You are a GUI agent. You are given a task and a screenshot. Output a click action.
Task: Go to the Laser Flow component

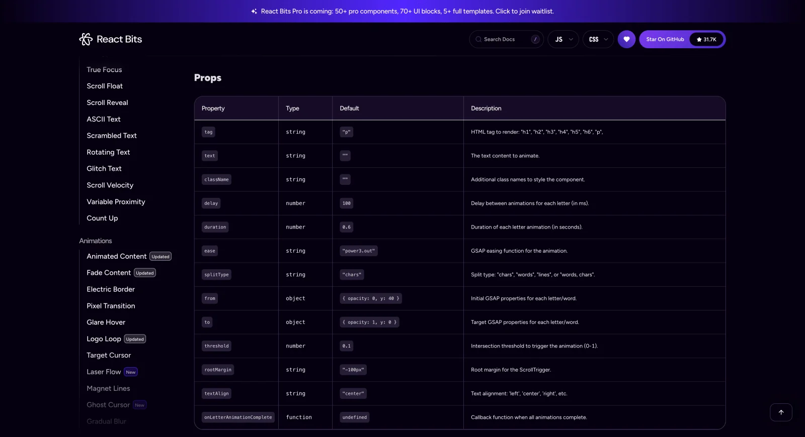point(104,372)
